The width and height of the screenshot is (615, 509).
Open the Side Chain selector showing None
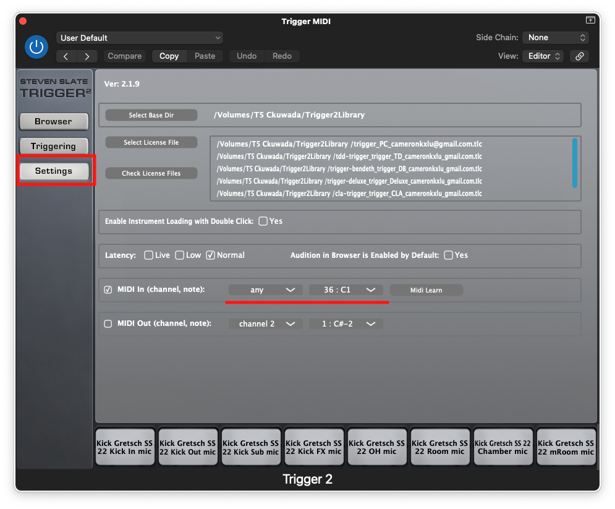(x=555, y=37)
